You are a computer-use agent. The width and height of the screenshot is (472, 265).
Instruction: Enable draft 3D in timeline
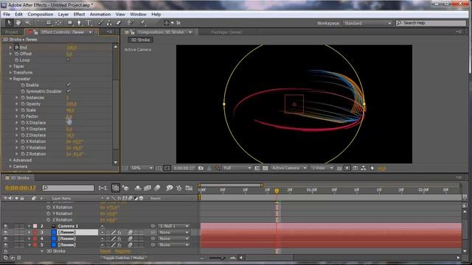(x=125, y=188)
